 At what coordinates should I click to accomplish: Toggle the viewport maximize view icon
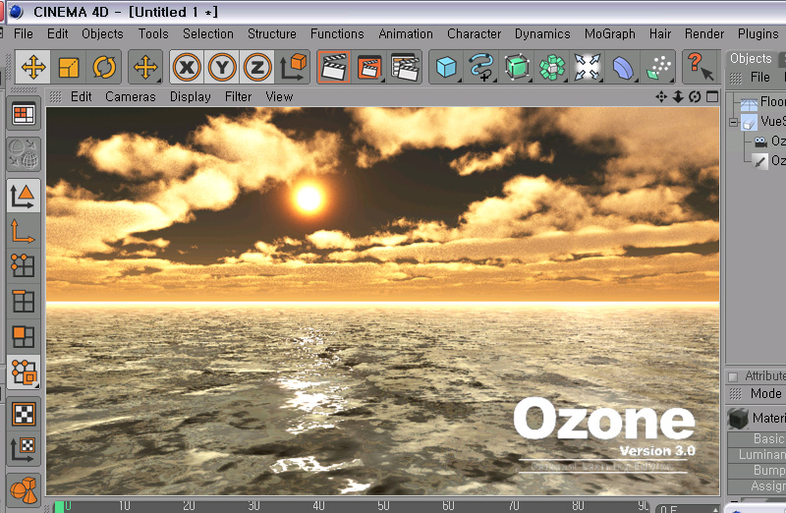tap(712, 96)
